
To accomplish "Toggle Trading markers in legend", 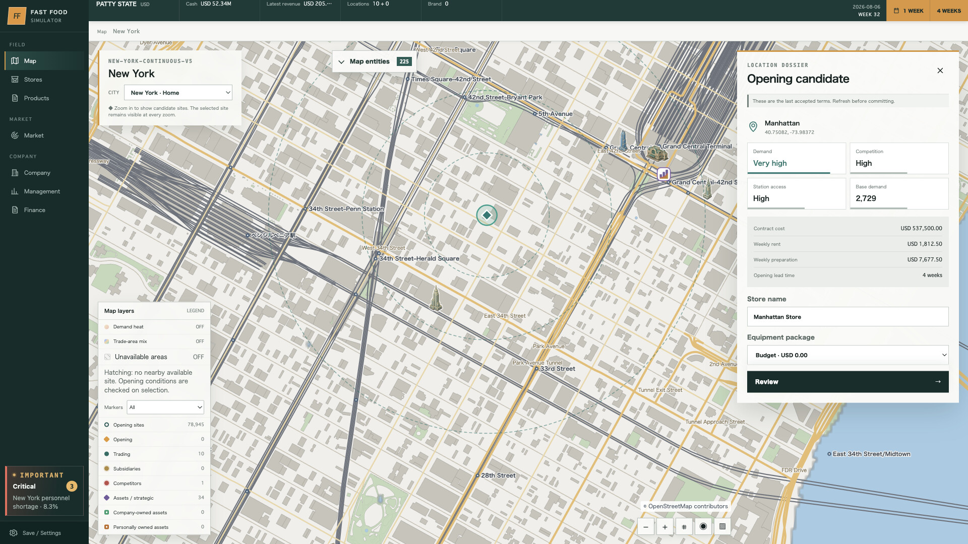I will point(154,454).
